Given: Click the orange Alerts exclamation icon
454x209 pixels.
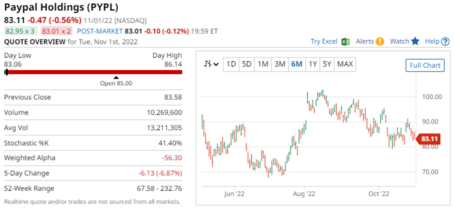Looking at the screenshot, I should [379, 42].
